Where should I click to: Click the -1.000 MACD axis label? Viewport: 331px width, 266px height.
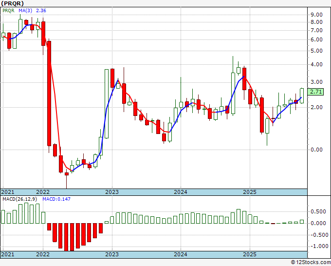coord(318,247)
